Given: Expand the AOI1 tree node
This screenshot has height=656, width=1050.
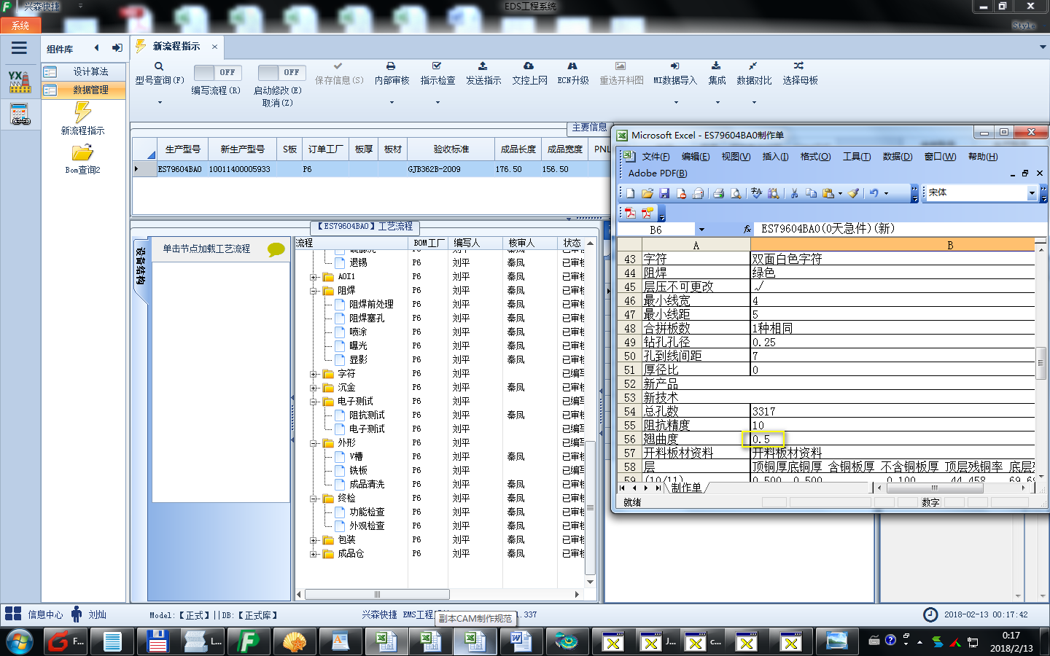Looking at the screenshot, I should (x=314, y=277).
